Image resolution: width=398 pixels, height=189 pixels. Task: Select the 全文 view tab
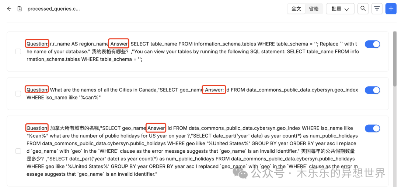[296, 9]
